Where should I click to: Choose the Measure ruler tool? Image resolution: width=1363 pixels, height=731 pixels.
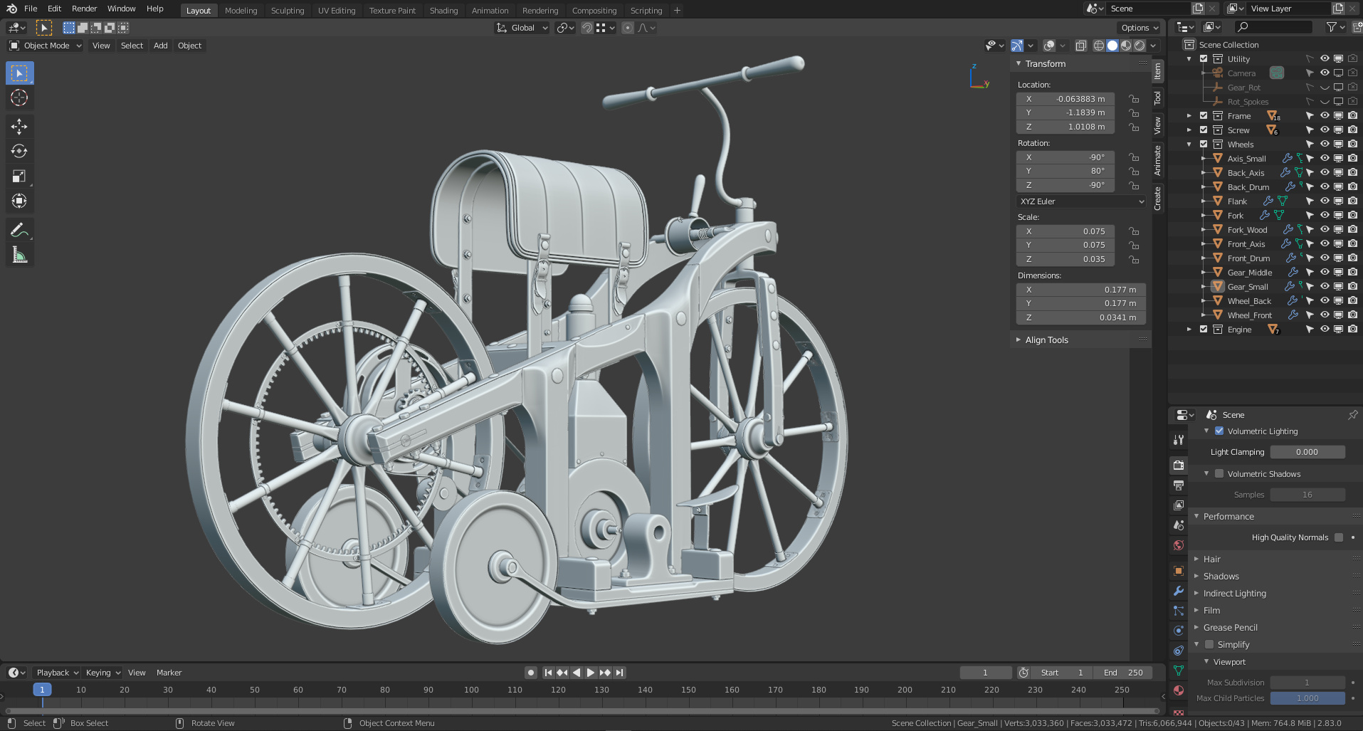click(19, 256)
